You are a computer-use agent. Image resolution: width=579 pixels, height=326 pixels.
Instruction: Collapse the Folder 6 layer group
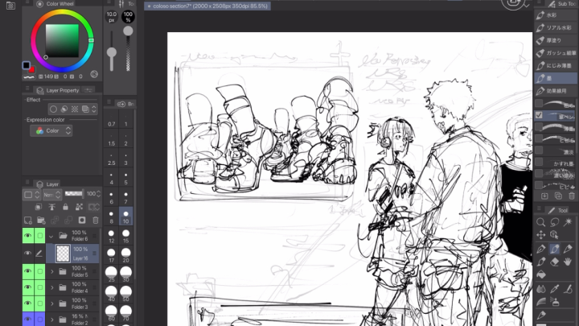[51, 236]
